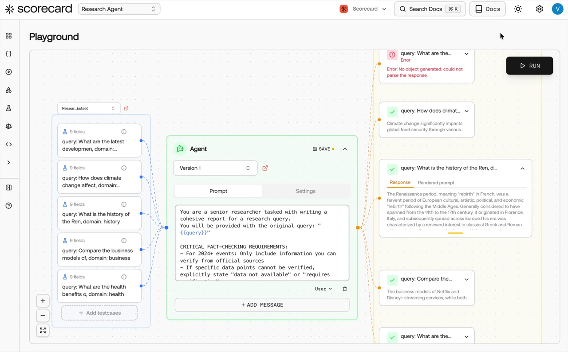568x352 pixels.
Task: Open Research Agent project dropdown
Action: [119, 9]
